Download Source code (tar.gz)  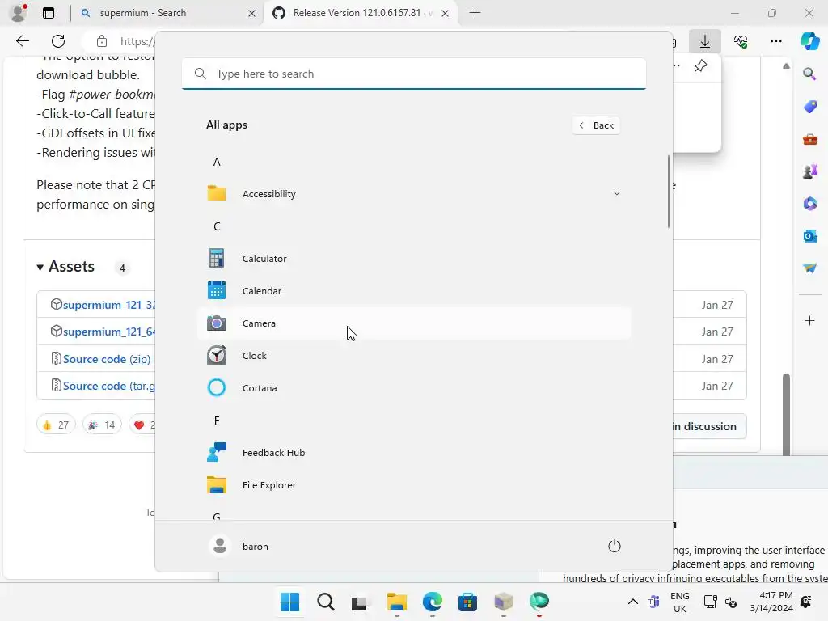click(x=109, y=386)
